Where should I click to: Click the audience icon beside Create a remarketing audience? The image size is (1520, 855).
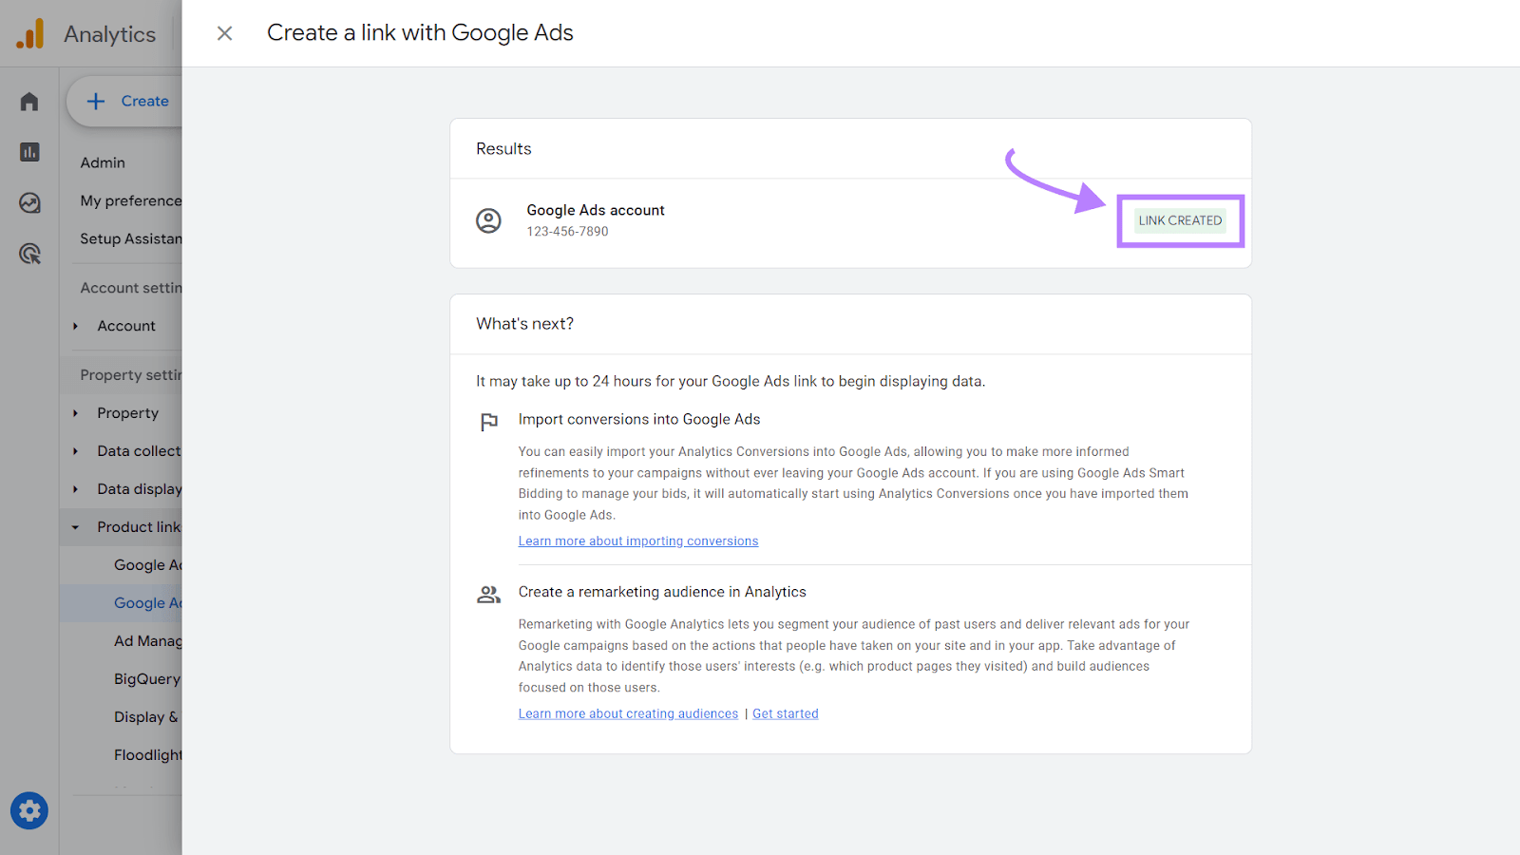coord(488,594)
